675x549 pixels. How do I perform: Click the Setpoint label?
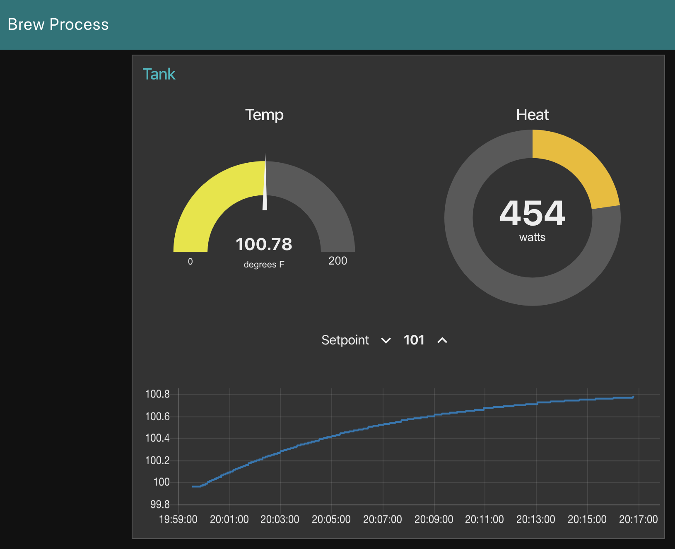pos(345,340)
